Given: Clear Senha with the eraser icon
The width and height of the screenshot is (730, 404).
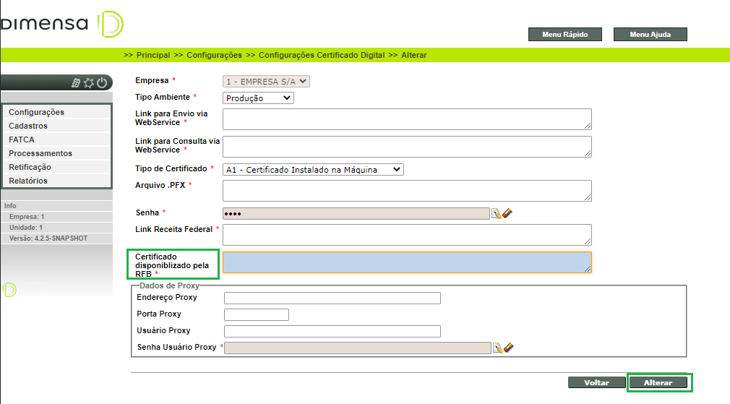Looking at the screenshot, I should point(507,213).
